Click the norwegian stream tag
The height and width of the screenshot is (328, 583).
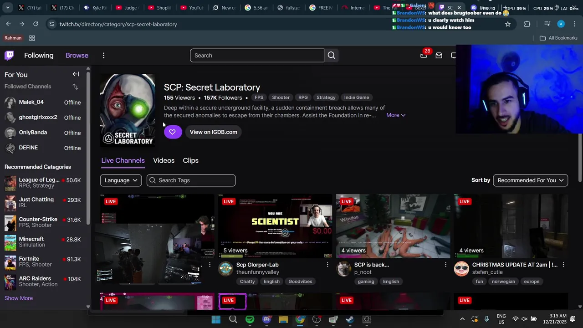(503, 282)
